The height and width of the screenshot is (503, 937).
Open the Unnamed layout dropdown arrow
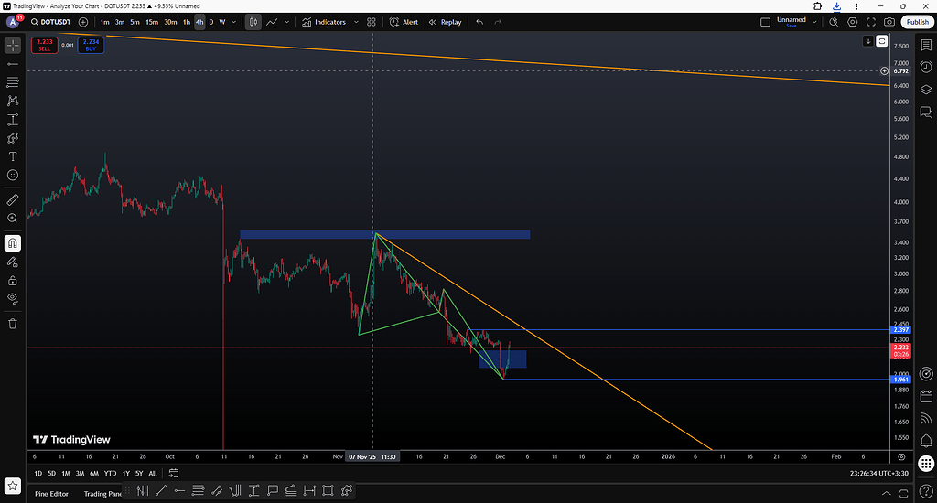(x=815, y=22)
